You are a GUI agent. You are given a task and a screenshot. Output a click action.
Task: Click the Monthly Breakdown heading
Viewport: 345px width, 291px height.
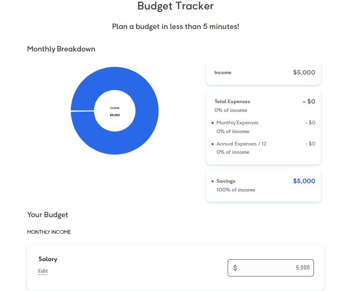point(61,49)
